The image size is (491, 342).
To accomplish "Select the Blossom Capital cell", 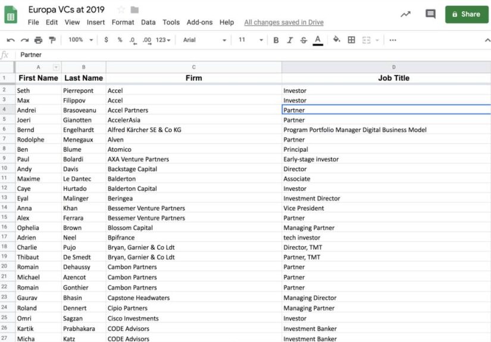I will pyautogui.click(x=194, y=227).
